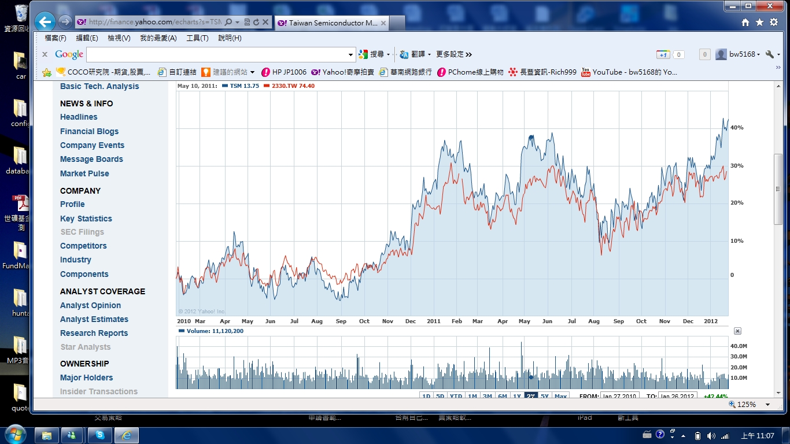The width and height of the screenshot is (790, 444).
Task: Open the Competitors link
Action: [83, 246]
